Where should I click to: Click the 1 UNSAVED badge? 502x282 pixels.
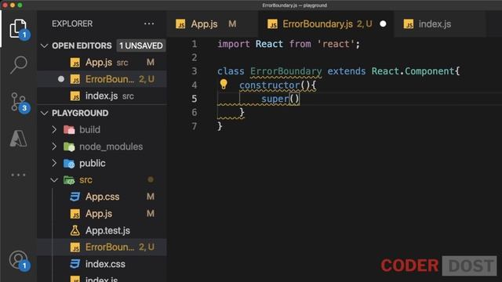click(x=141, y=45)
